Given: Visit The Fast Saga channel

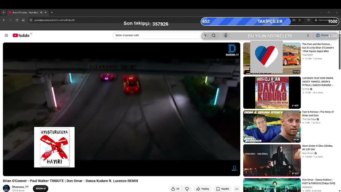Looking at the screenshot, I should pyautogui.click(x=309, y=119).
